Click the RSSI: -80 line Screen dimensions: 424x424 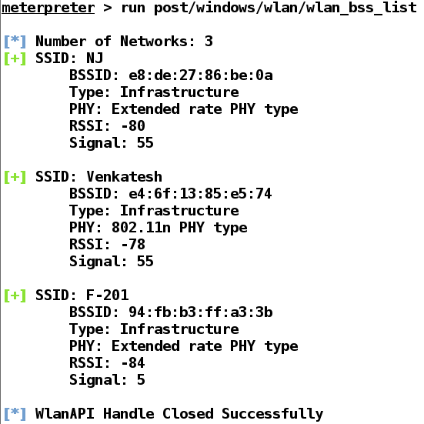[x=107, y=126]
